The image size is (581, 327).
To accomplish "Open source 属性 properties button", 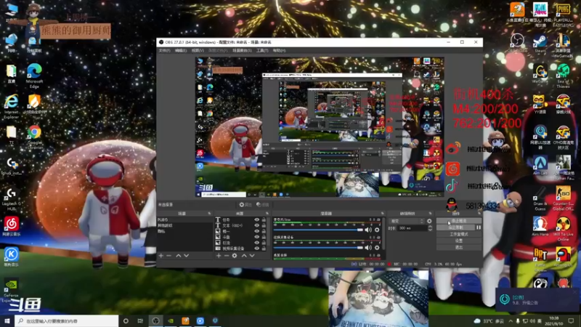I will coord(245,205).
